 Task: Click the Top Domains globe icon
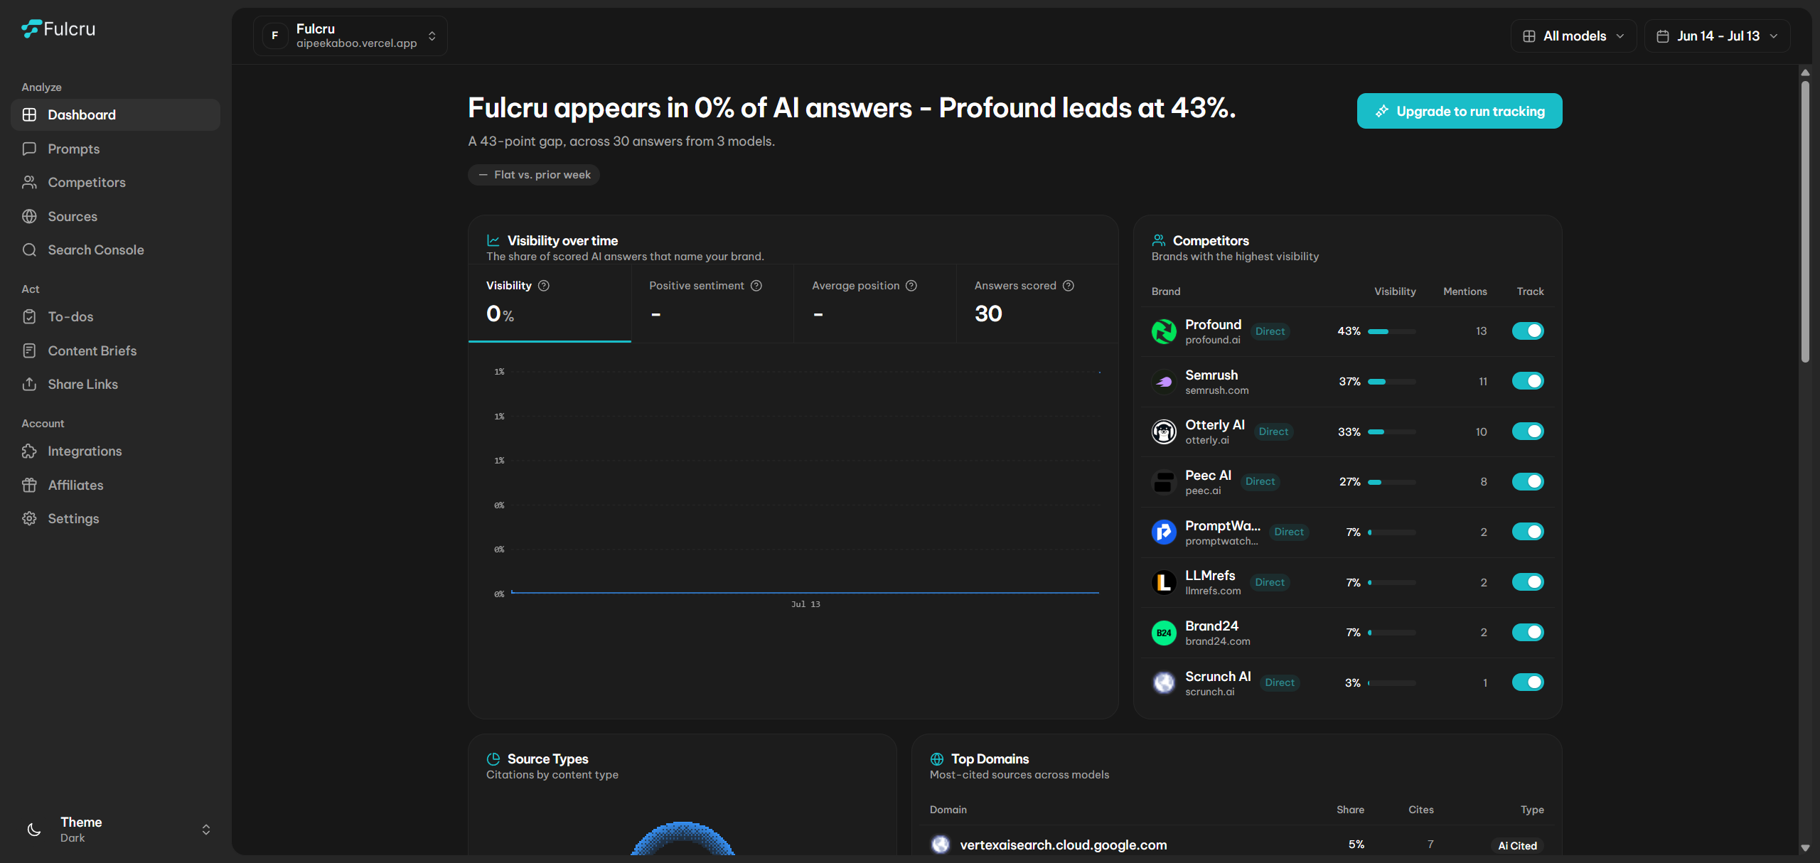click(x=937, y=759)
